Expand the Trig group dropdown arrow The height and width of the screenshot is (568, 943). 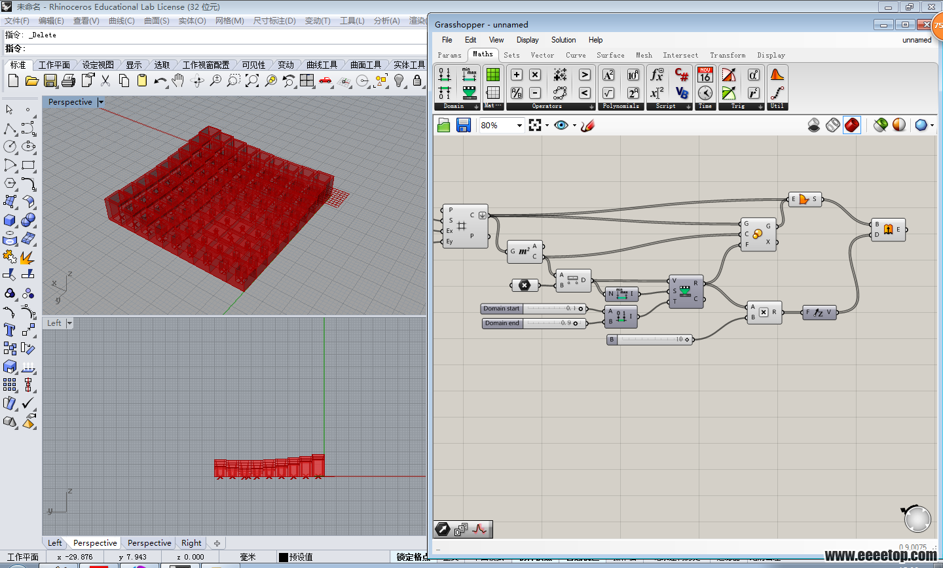pyautogui.click(x=760, y=107)
